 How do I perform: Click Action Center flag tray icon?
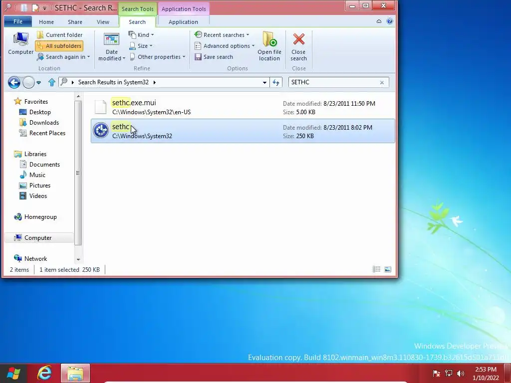pos(436,373)
